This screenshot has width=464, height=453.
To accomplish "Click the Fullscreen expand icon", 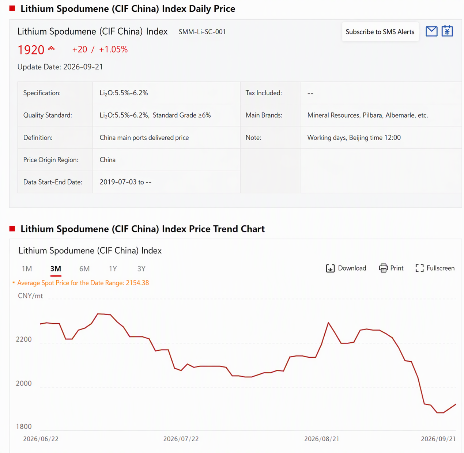I will (419, 269).
